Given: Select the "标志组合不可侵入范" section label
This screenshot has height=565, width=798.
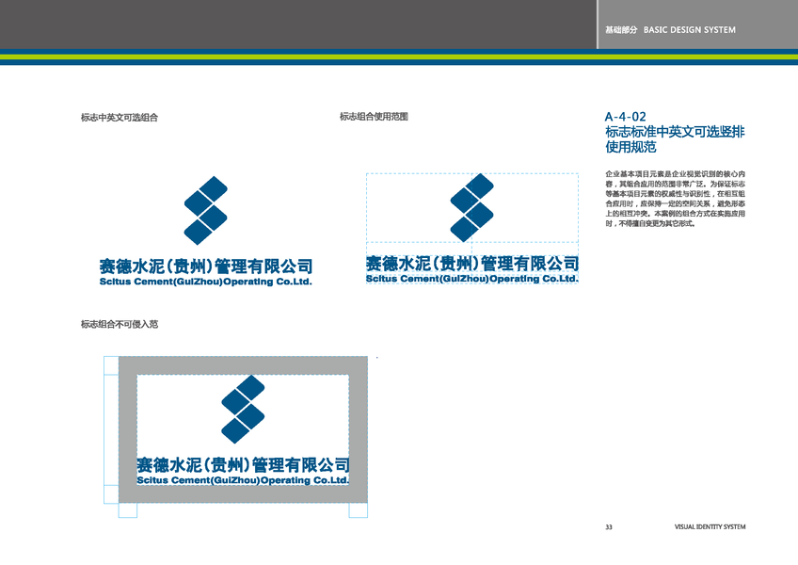Looking at the screenshot, I should click(x=120, y=324).
